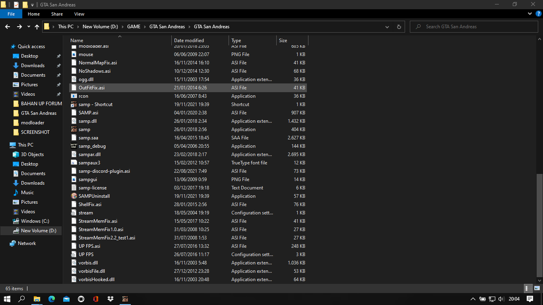Open Office app in taskbar

(x=96, y=299)
